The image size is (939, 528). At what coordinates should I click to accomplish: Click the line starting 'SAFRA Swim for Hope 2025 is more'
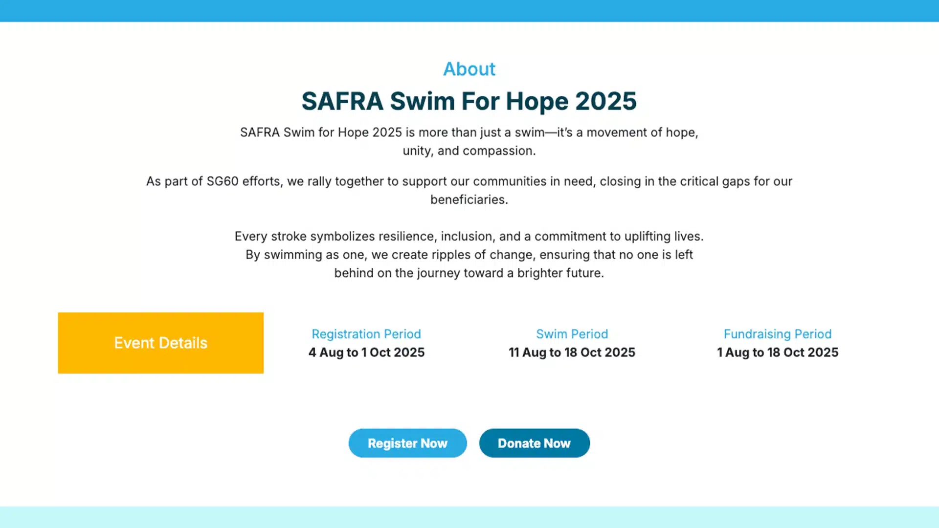[469, 132]
